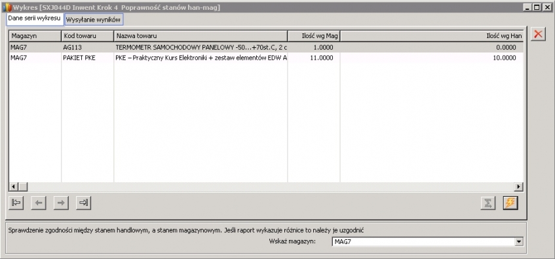Select the 10.0000 Ilość wg Han cell
Viewport: 555px width, 259px height.
coord(431,58)
